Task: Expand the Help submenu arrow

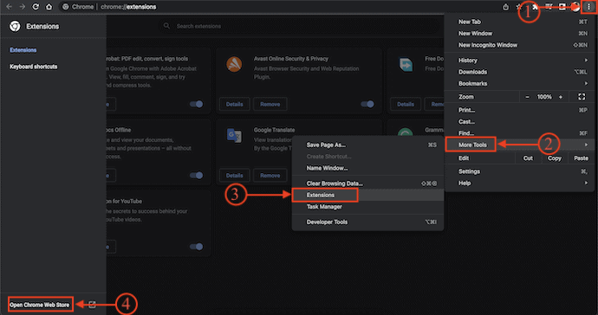Action: click(x=586, y=183)
